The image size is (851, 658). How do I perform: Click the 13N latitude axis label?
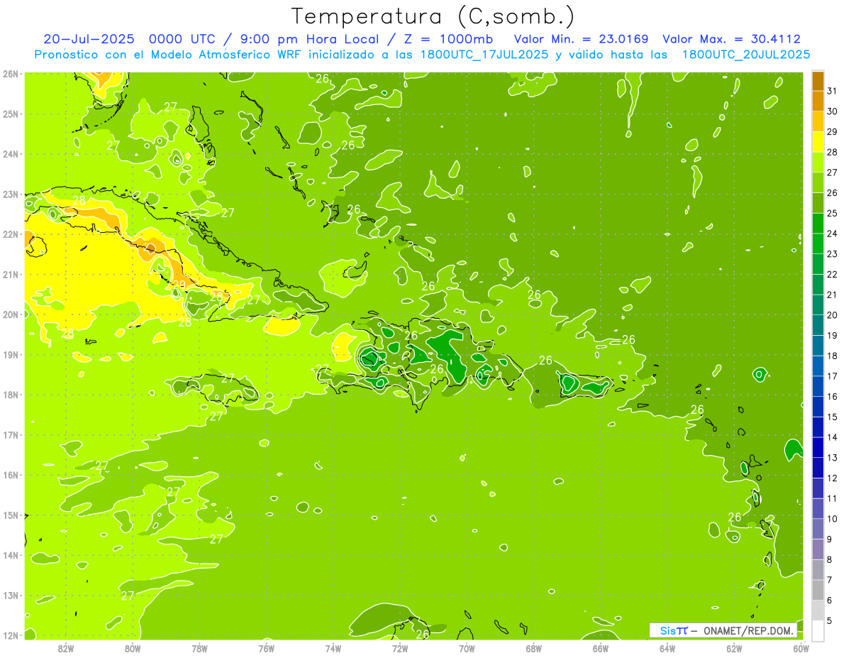(11, 595)
